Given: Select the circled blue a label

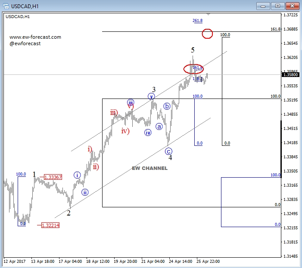Looking at the screenshot, I should (x=159, y=126).
